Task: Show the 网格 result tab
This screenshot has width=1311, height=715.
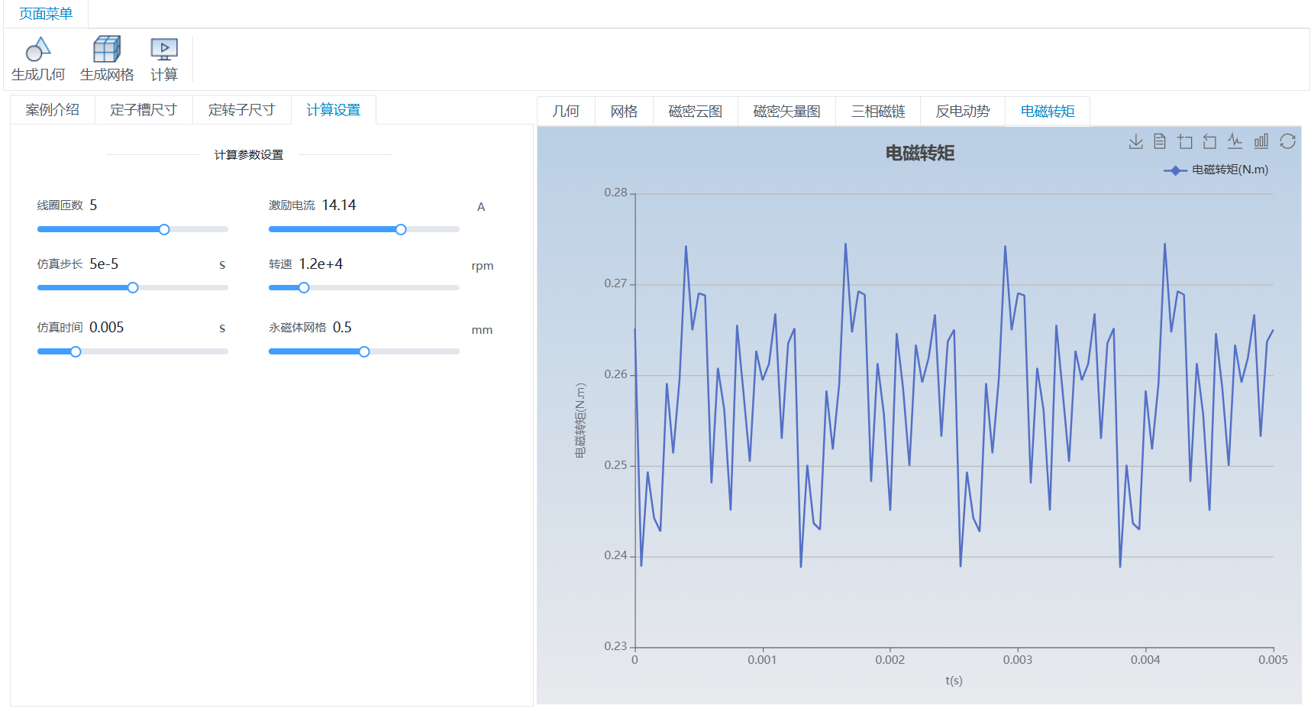Action: pos(624,112)
